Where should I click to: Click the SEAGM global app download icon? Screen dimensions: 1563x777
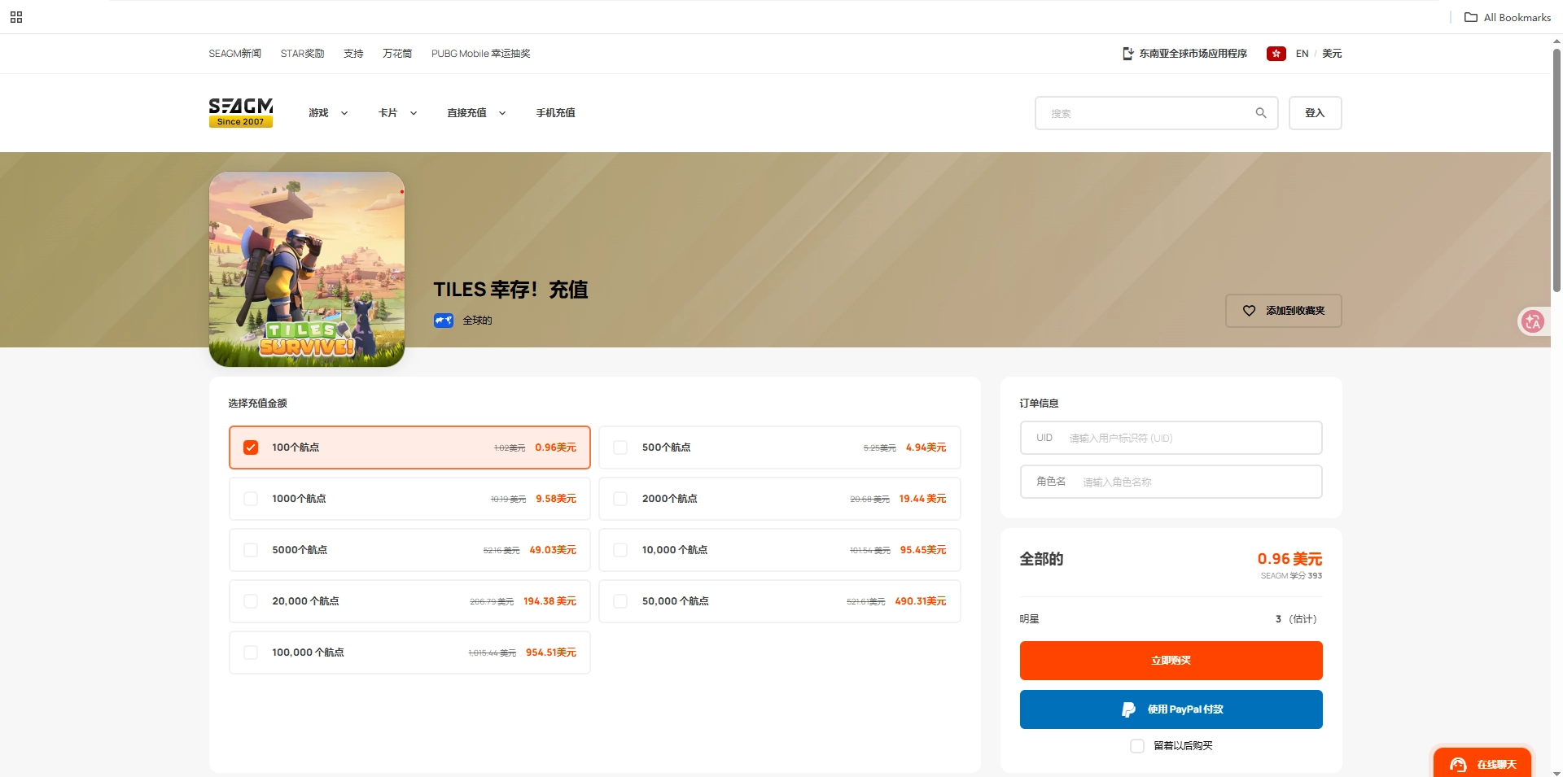click(x=1127, y=54)
